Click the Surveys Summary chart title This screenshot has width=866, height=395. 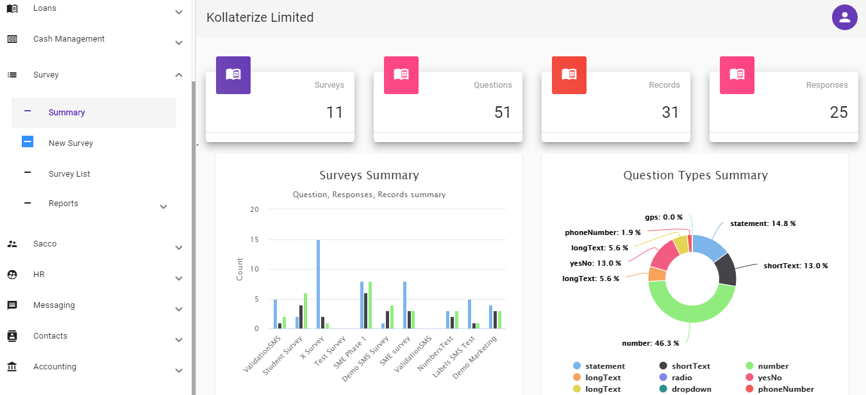pos(369,175)
